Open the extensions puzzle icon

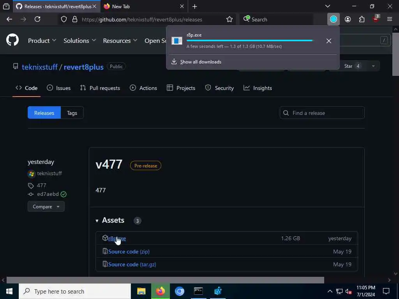tap(362, 19)
